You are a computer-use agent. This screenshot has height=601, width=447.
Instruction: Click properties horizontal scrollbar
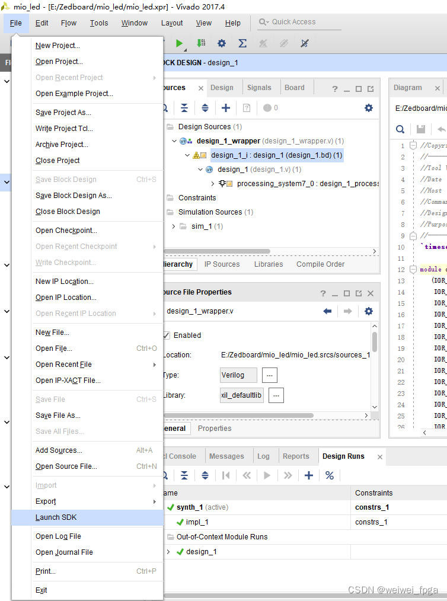pyautogui.click(x=238, y=415)
